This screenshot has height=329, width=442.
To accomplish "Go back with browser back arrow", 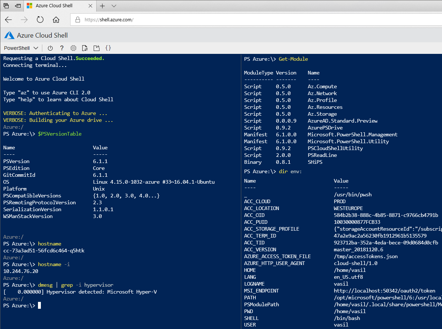I will [x=8, y=20].
